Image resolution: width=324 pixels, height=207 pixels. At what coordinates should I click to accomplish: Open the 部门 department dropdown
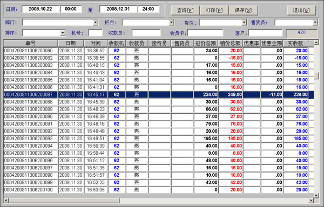pyautogui.click(x=96, y=22)
